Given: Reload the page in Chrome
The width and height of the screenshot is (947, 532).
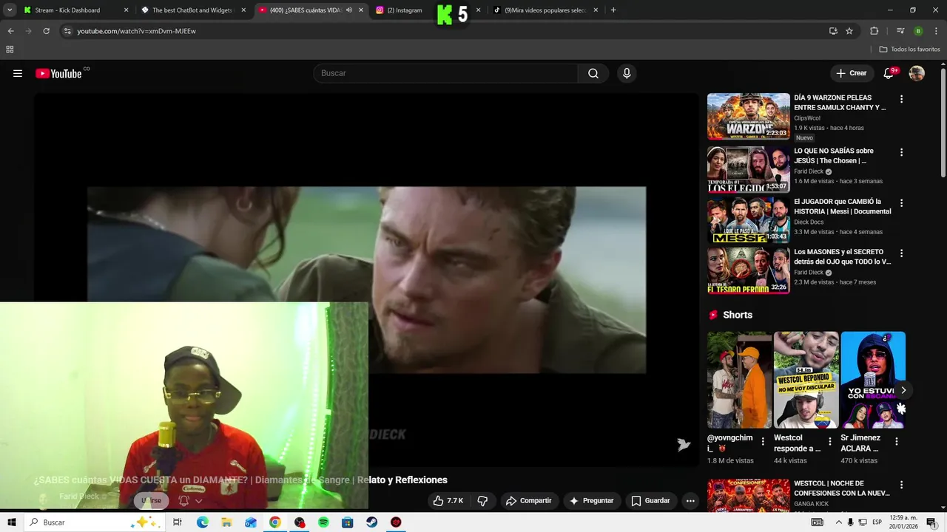Looking at the screenshot, I should [46, 31].
